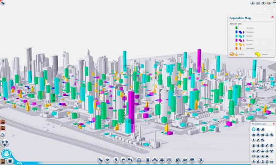Viewport: 276px width, 165px height.
Task: Open the Disasters tornado menu
Action: [x=201, y=160]
